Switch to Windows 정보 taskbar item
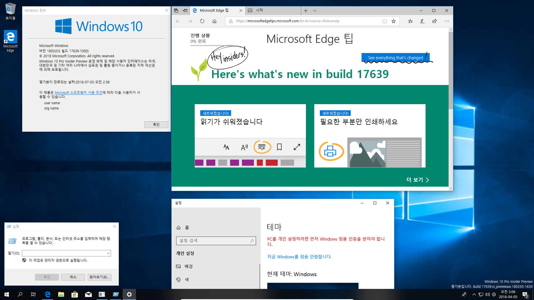534x300 pixels. point(102,294)
